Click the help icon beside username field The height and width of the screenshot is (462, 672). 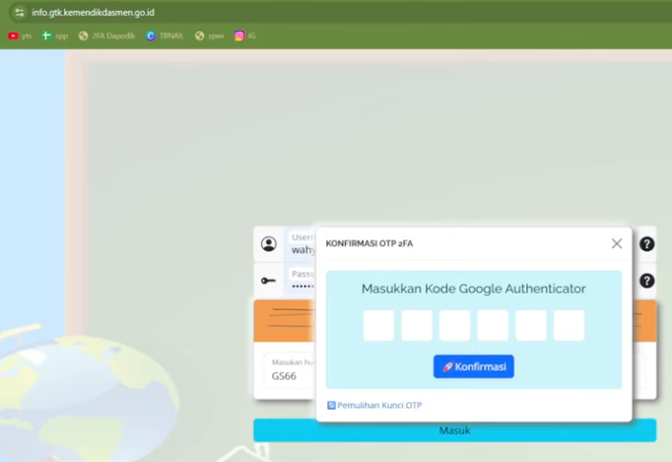[646, 244]
